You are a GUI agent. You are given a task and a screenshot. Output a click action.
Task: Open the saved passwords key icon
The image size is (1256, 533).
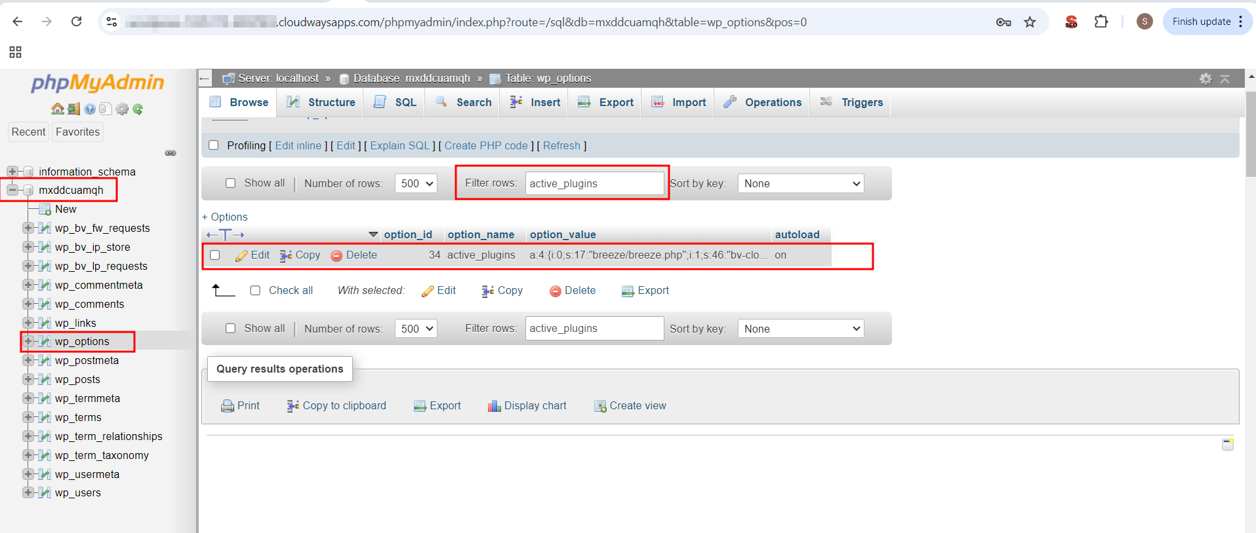(1003, 22)
